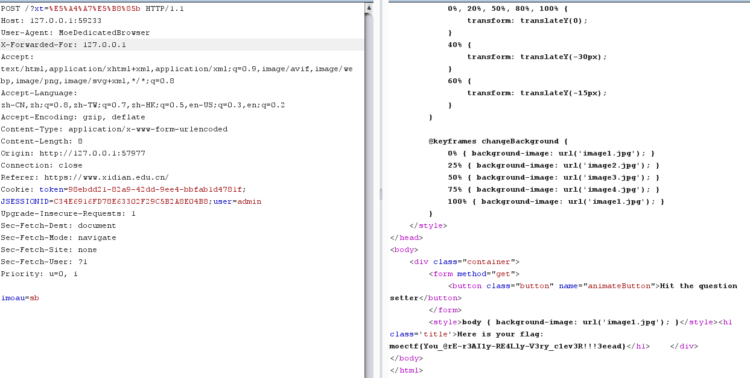Select the X-Forwarded-For header line
Viewport: 750px width, 378px height.
[63, 45]
